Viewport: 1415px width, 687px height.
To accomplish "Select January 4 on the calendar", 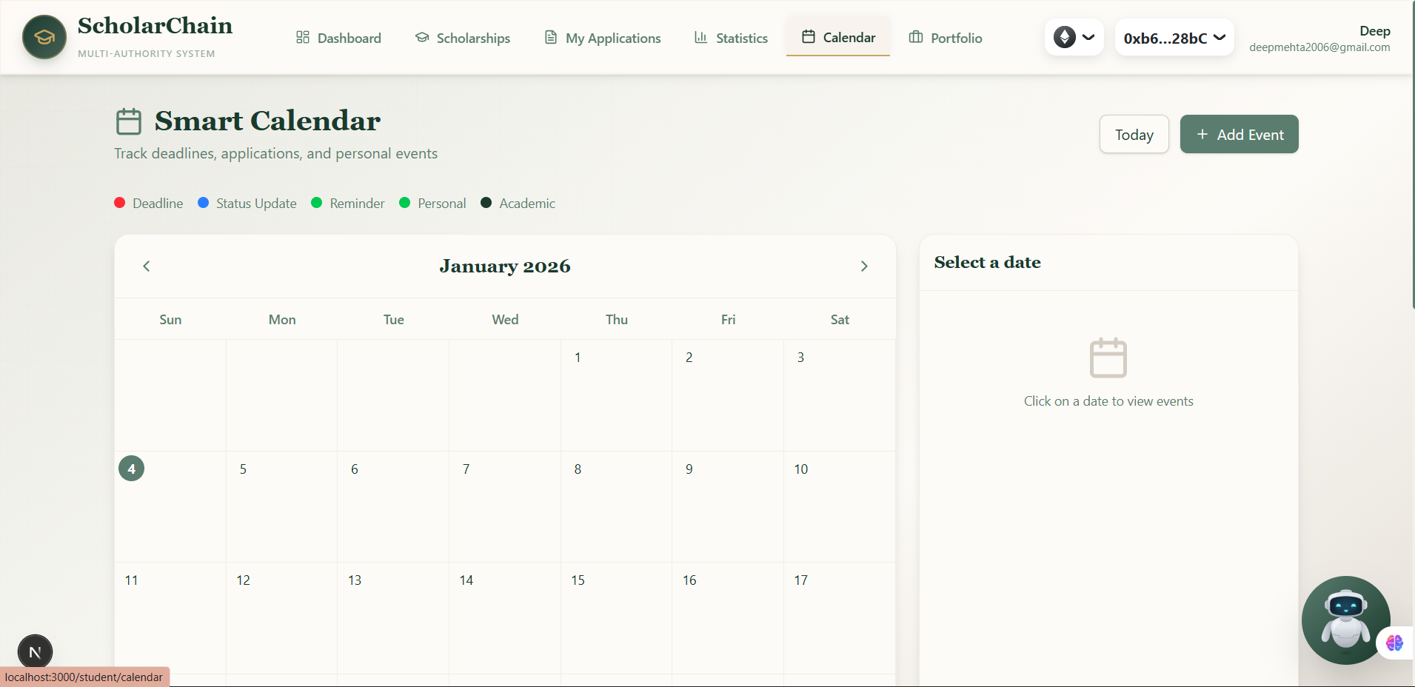I will [131, 468].
